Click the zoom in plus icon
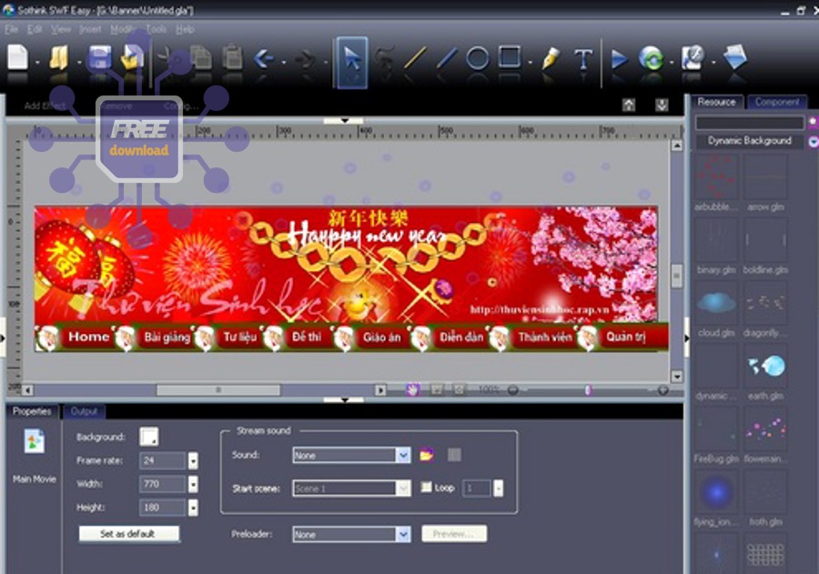Screen dimensions: 819x574 (662, 390)
